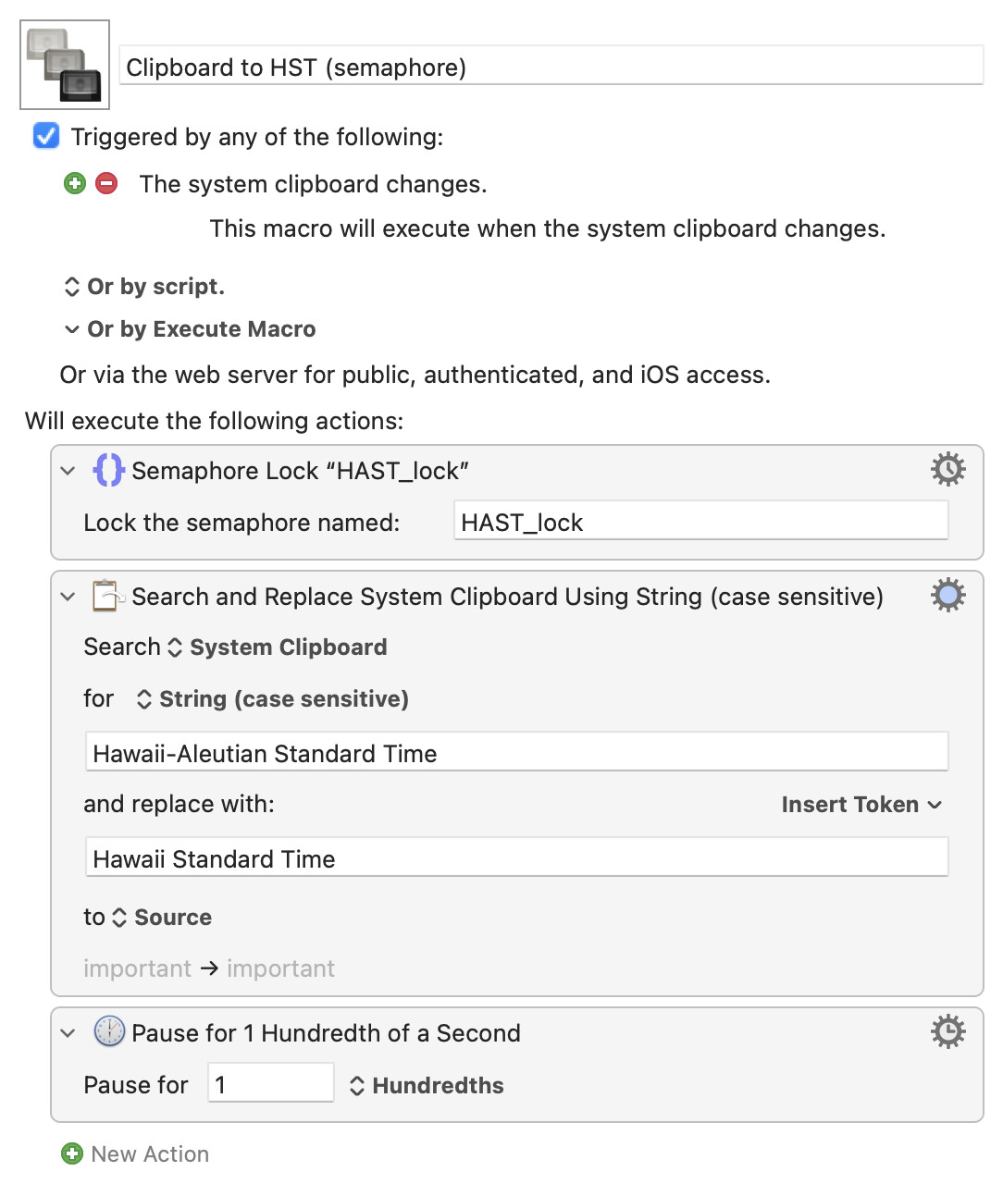Image resolution: width=1003 pixels, height=1184 pixels.
Task: Open gear menu for Semaphore Lock action
Action: tap(947, 470)
